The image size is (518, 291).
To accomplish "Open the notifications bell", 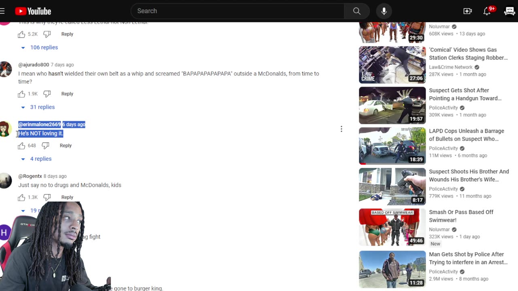I will tap(488, 11).
